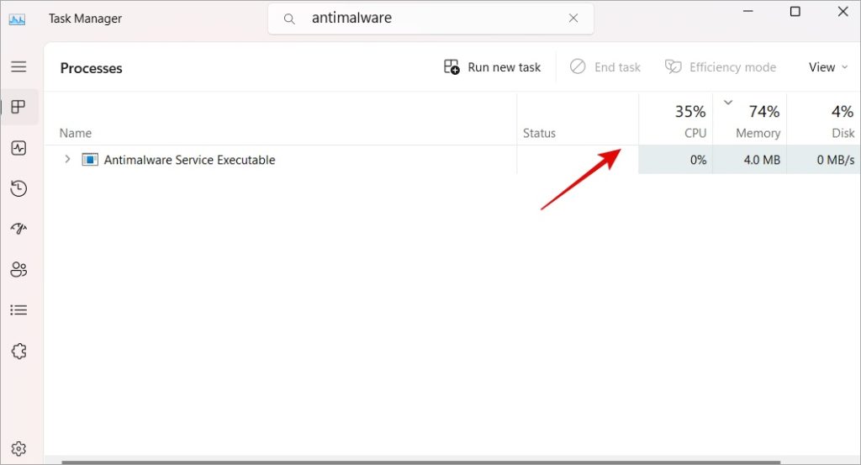
Task: Click the 4.0 MB memory cell
Action: click(750, 160)
